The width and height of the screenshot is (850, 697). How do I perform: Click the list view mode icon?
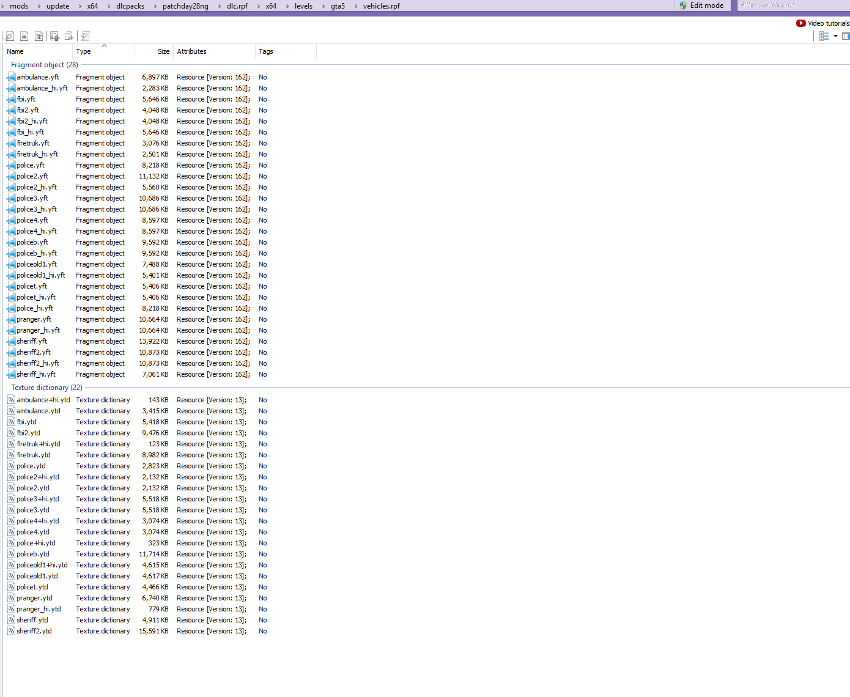(x=824, y=36)
